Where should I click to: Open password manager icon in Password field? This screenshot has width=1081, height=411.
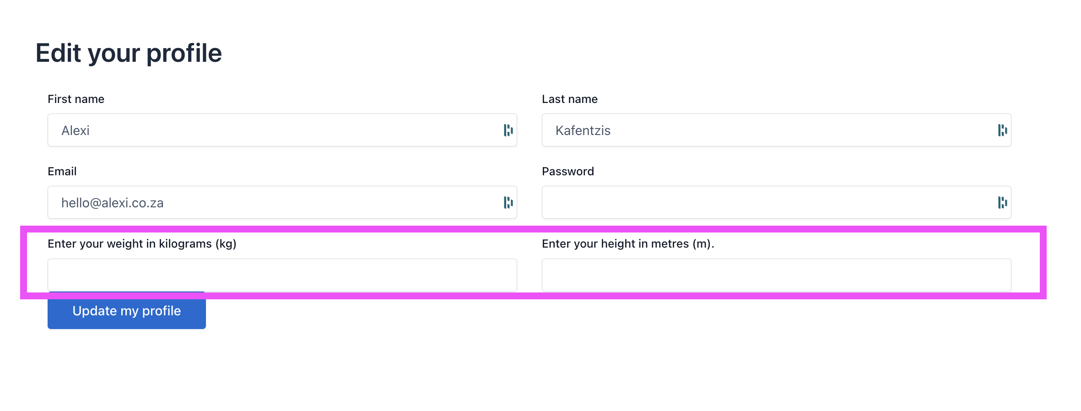[1002, 202]
